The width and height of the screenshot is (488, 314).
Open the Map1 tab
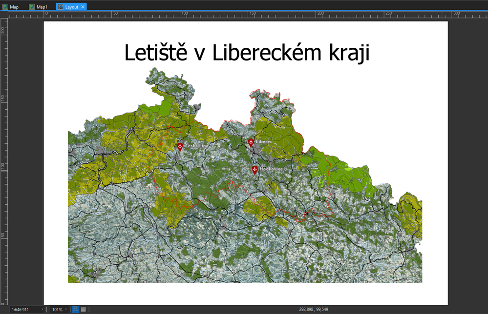click(38, 7)
